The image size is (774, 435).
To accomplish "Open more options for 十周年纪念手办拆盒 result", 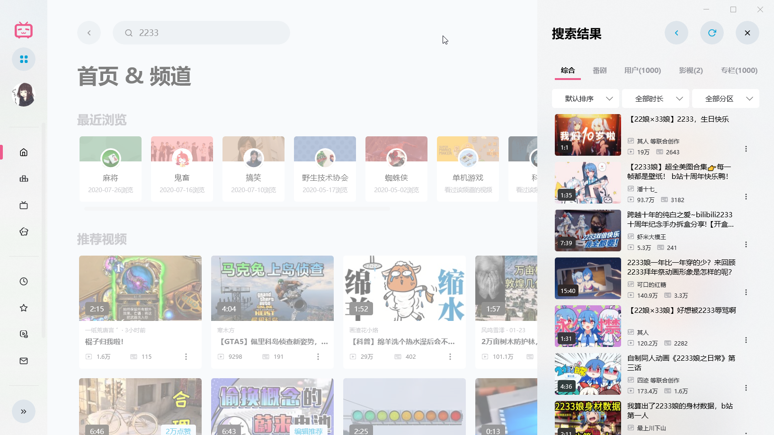I will [x=746, y=245].
